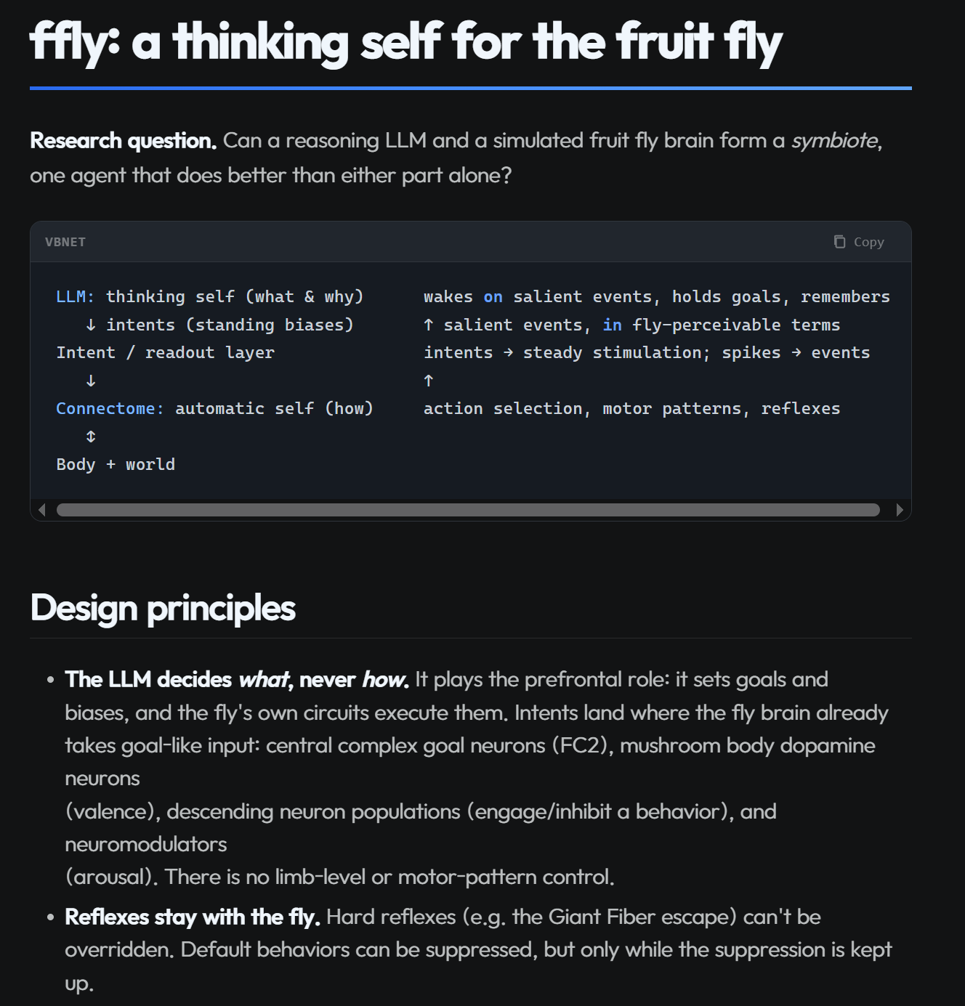Click the up arrow before 'salient events, in'
The width and height of the screenshot is (965, 1006).
click(x=429, y=325)
